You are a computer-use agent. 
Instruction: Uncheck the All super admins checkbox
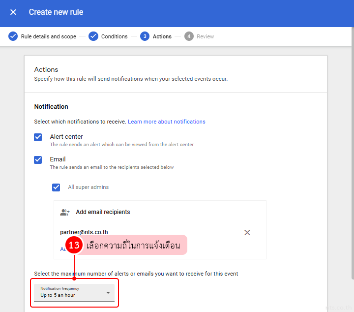pos(56,187)
